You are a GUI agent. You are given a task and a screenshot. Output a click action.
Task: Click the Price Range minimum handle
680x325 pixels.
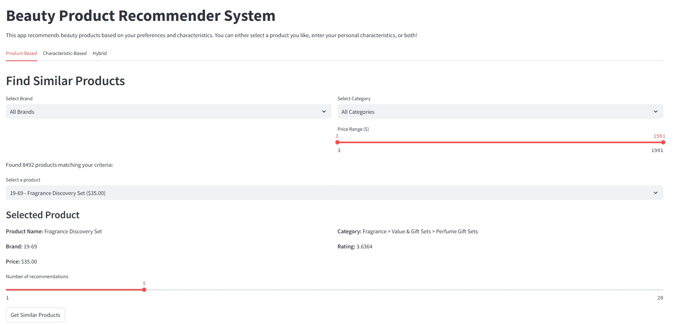click(x=337, y=142)
